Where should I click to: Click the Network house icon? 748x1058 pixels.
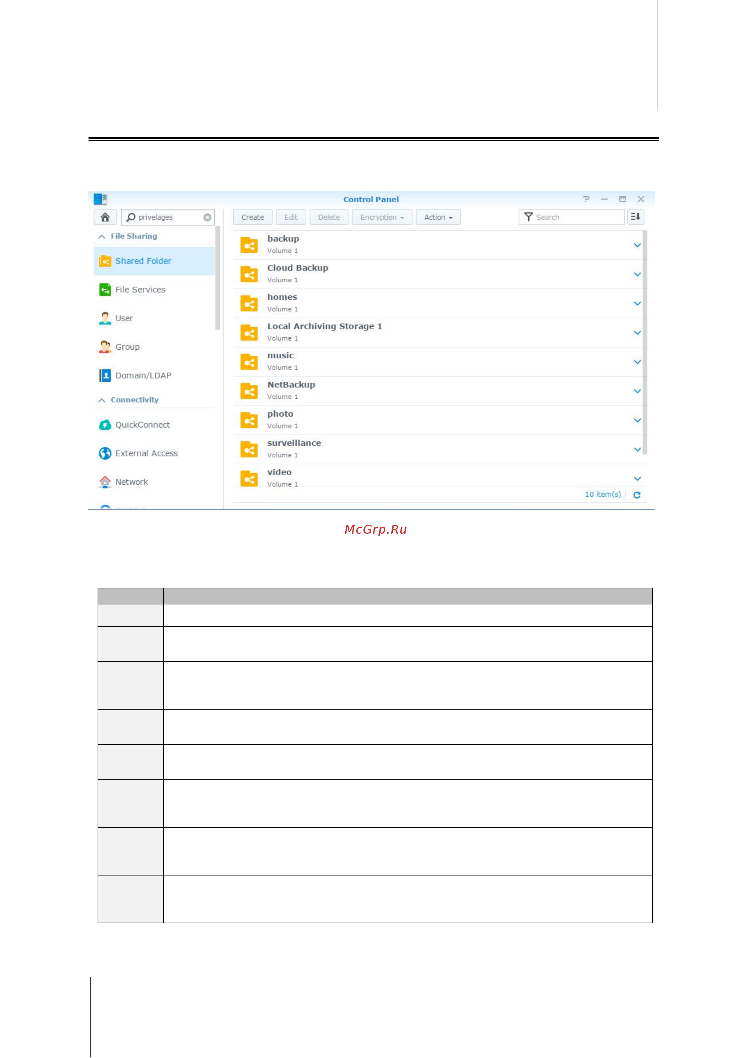[x=105, y=482]
